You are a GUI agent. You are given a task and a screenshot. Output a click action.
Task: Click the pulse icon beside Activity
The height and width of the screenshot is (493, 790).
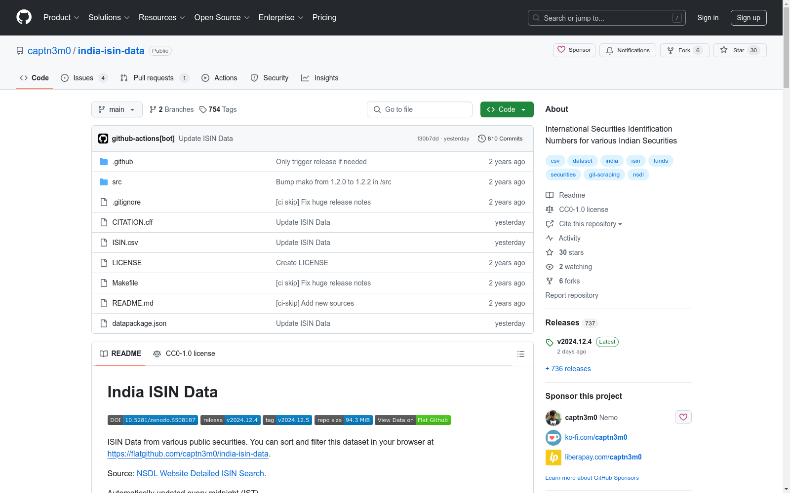click(x=550, y=238)
